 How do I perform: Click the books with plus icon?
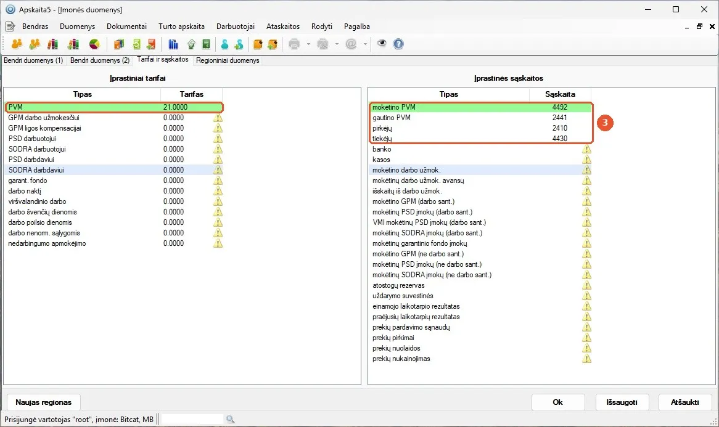coord(73,44)
